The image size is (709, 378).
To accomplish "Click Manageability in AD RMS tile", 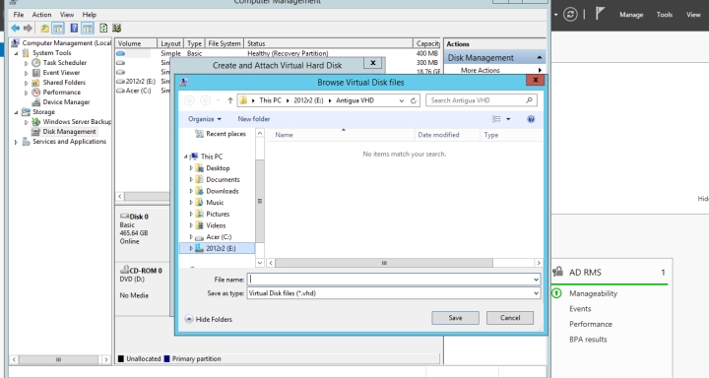I will (593, 293).
